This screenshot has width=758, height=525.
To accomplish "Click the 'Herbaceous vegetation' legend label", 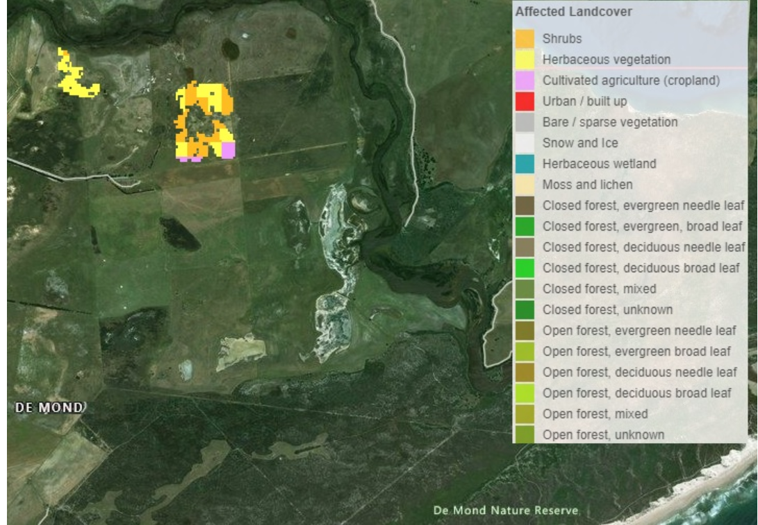I will [x=607, y=60].
